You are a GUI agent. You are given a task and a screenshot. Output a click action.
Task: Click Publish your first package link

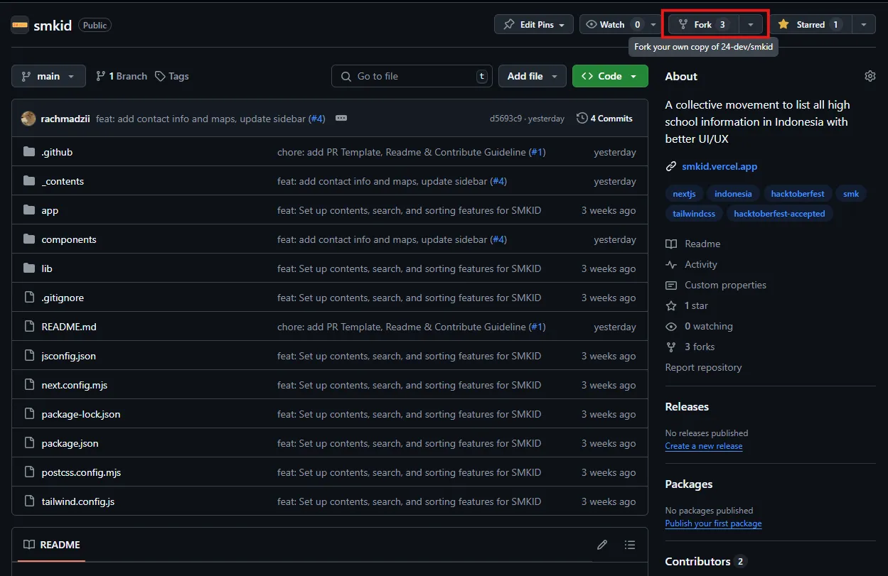713,523
